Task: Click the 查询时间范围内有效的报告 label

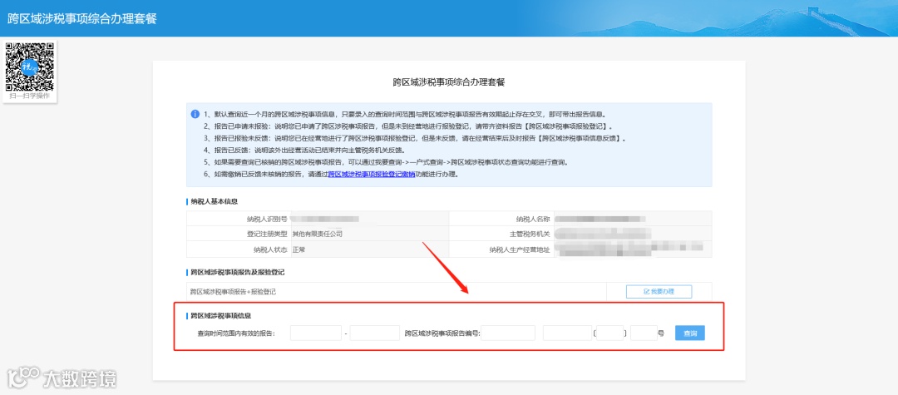Action: pos(236,333)
